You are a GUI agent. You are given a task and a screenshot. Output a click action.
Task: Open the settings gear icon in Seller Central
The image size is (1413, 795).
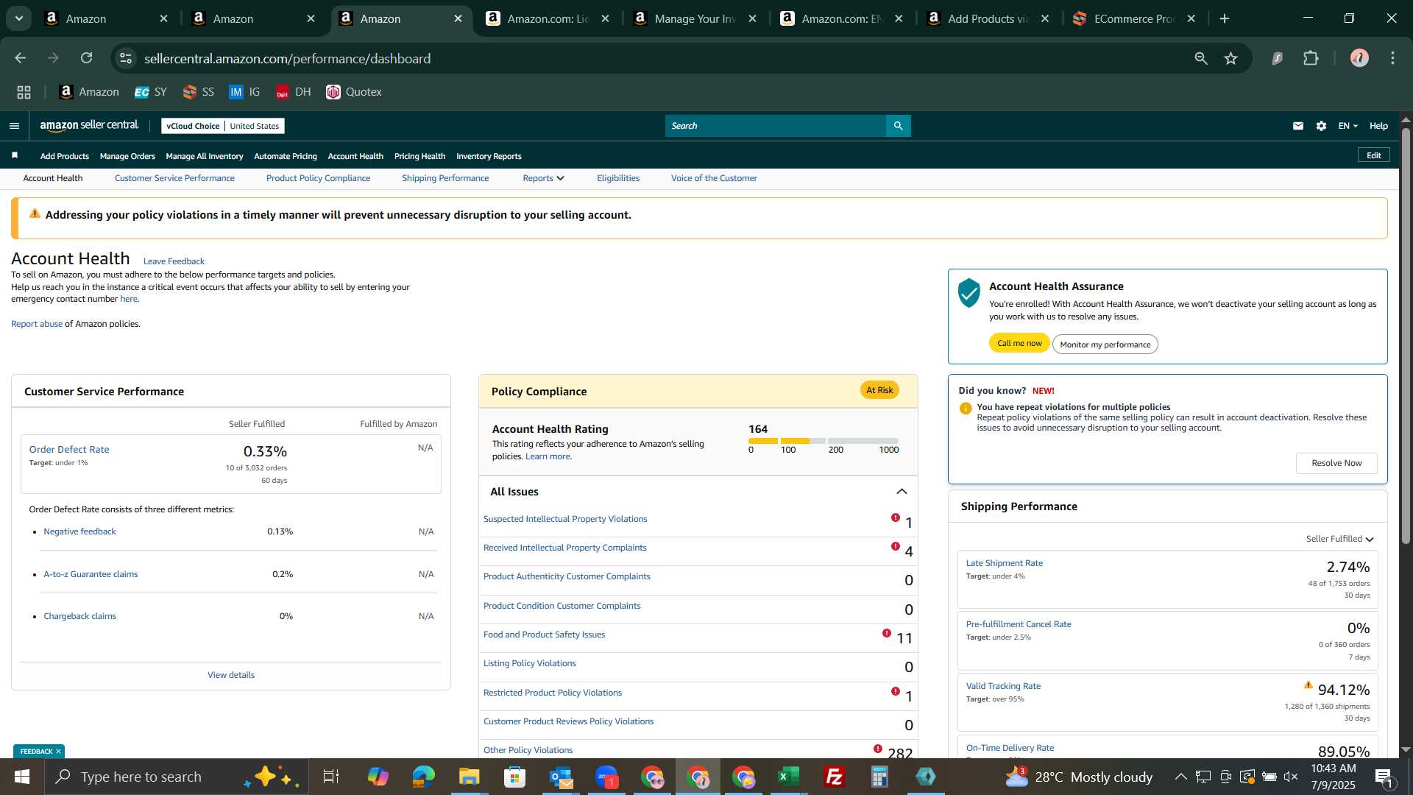[1321, 126]
